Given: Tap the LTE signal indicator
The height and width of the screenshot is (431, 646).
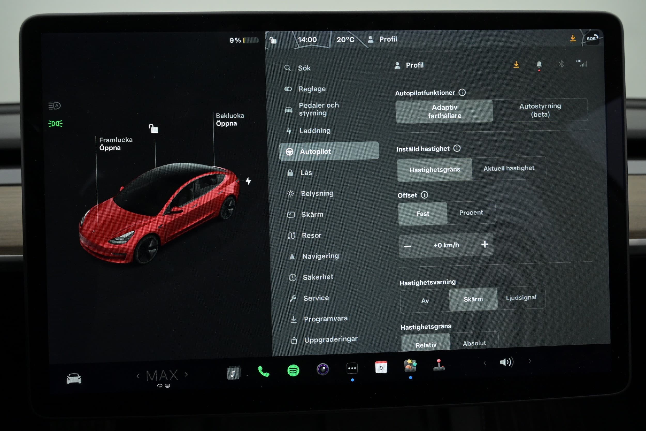Looking at the screenshot, I should (581, 63).
